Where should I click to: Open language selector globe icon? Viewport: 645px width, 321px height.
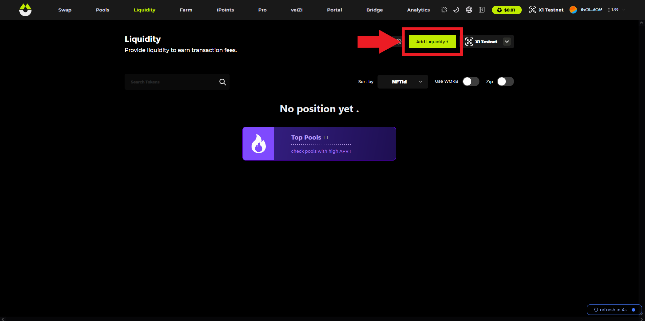(x=469, y=10)
